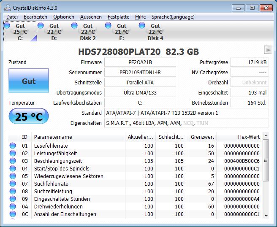The height and width of the screenshot is (227, 277).
Task: Click the Eigenschaften features field
Action: point(186,123)
